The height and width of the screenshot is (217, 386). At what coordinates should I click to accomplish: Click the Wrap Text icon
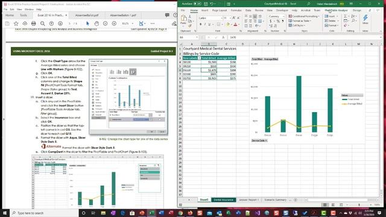(260, 16)
